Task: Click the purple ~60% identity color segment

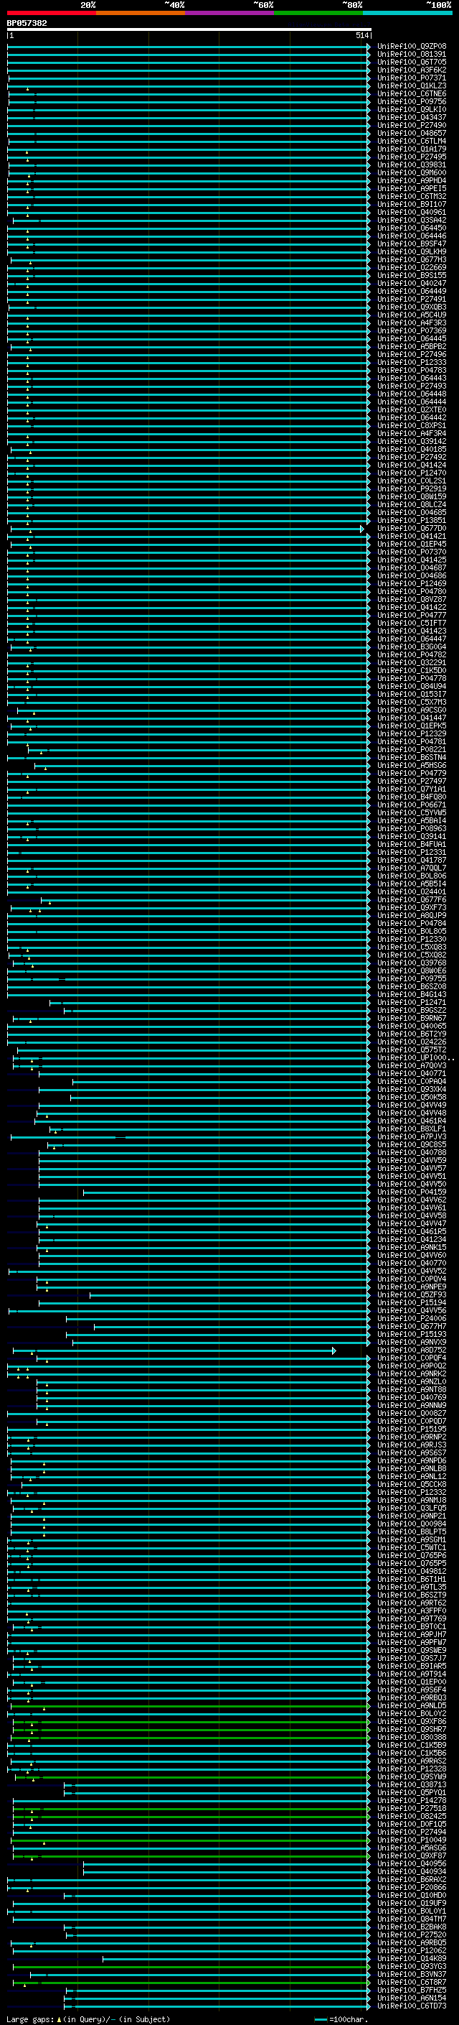Action: (x=229, y=13)
